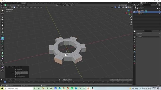Select the Rotate tool

point(2,20)
